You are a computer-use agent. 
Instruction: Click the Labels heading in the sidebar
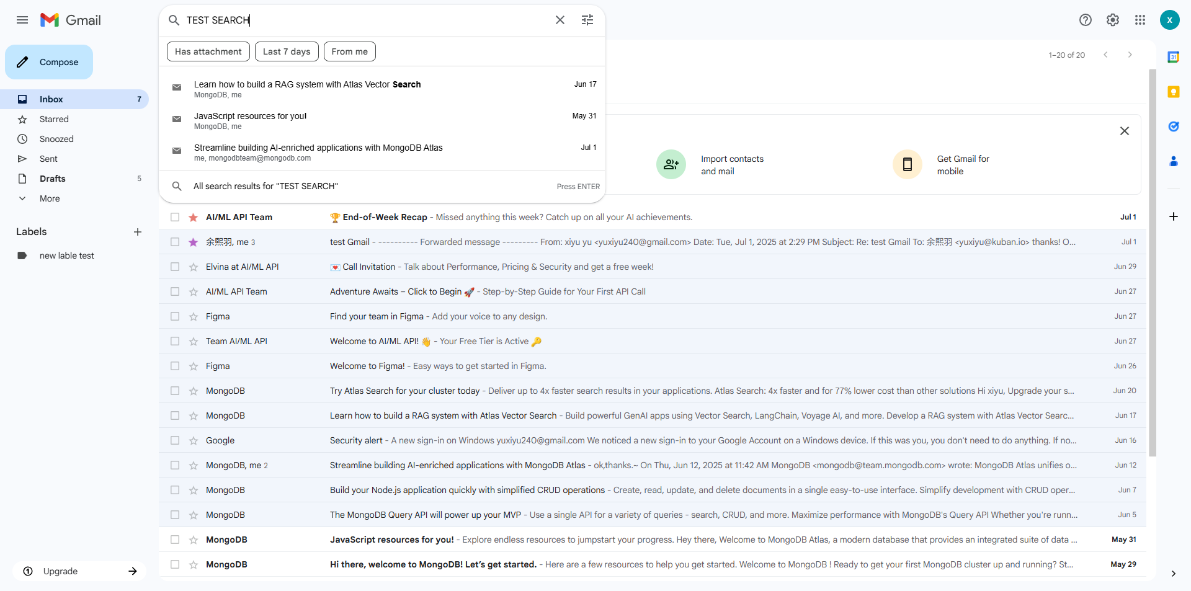pyautogui.click(x=32, y=232)
